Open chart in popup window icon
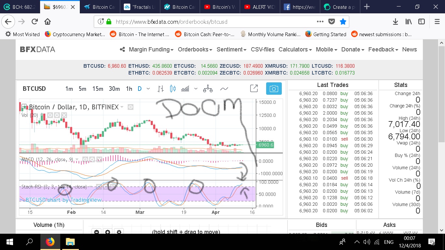This screenshot has height=250, width=445. pos(254,89)
